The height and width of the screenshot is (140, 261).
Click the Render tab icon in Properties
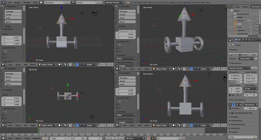click(x=236, y=40)
